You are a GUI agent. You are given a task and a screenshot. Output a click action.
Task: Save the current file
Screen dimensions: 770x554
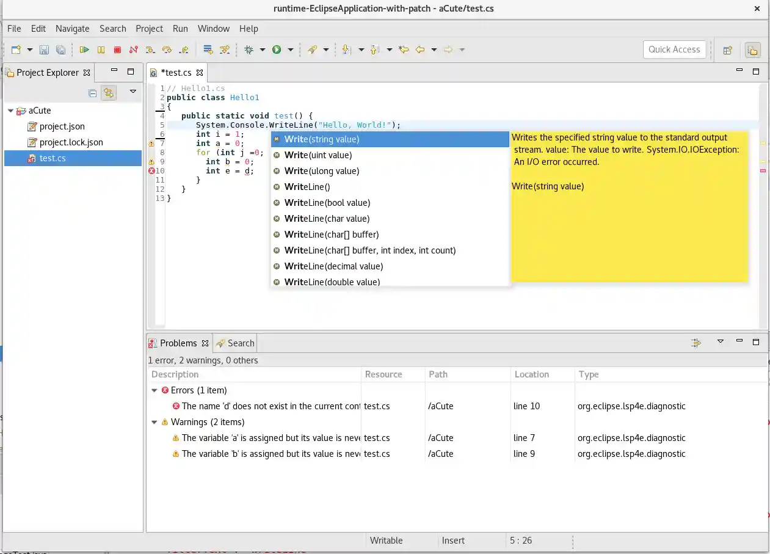tap(44, 49)
